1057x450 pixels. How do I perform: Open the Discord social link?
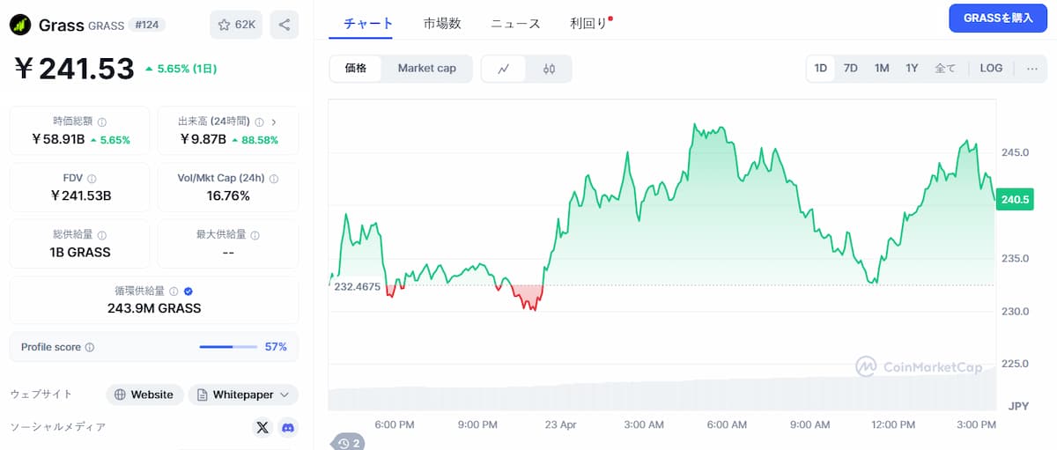click(x=286, y=428)
